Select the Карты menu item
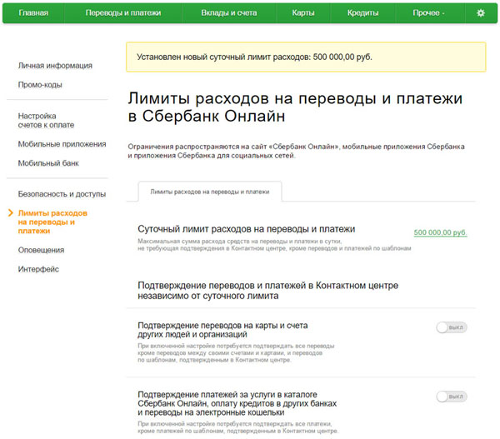The image size is (500, 439). tap(303, 12)
